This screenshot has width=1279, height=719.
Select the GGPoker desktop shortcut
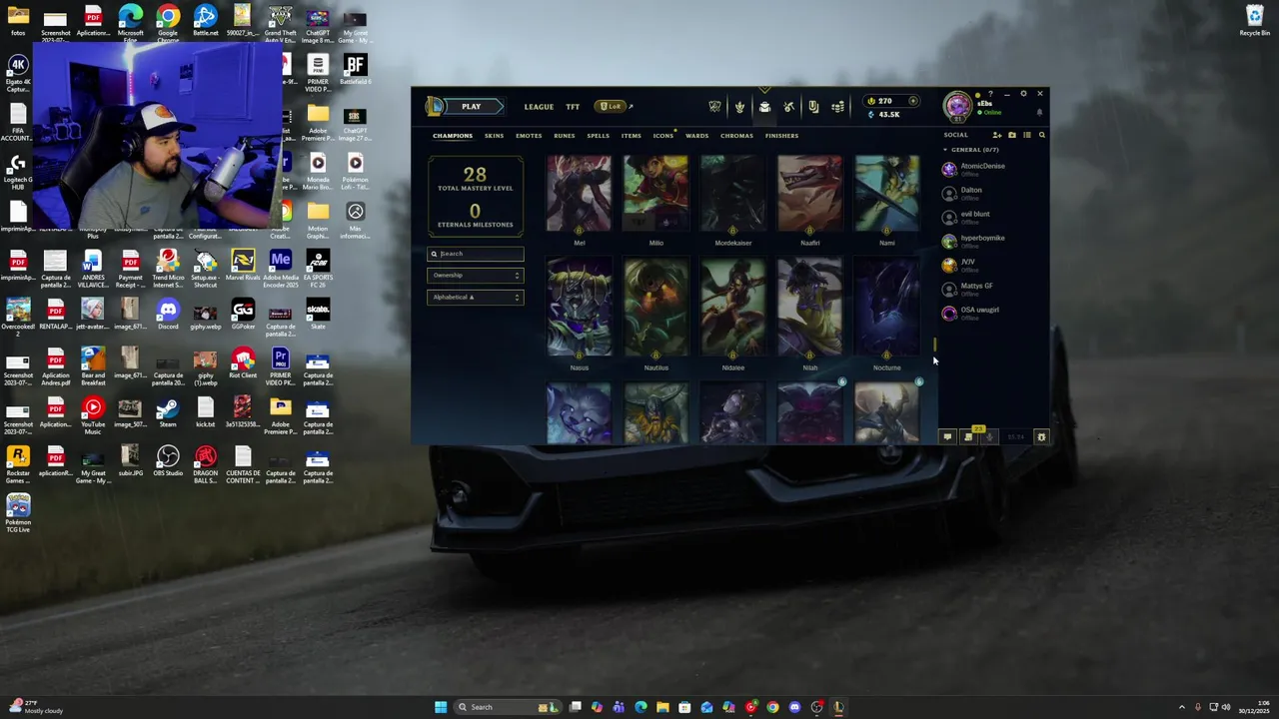tap(243, 315)
